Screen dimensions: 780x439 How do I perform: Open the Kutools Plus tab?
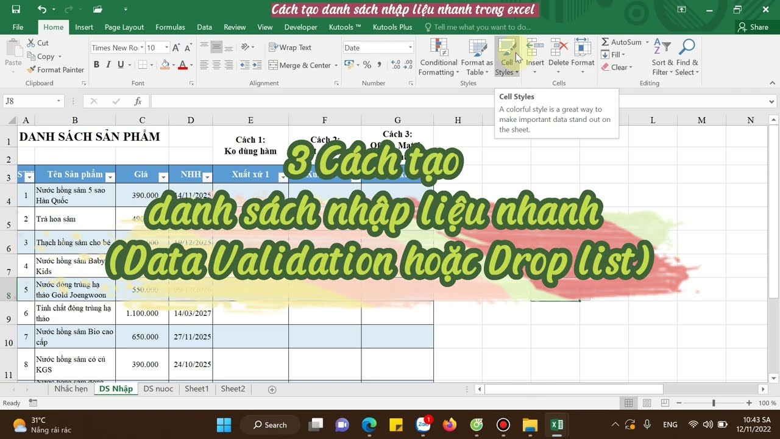pos(392,27)
